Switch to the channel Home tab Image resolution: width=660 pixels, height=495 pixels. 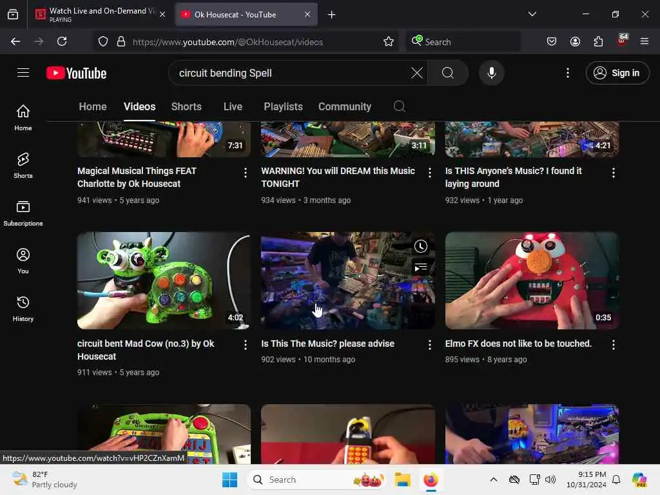(x=93, y=106)
